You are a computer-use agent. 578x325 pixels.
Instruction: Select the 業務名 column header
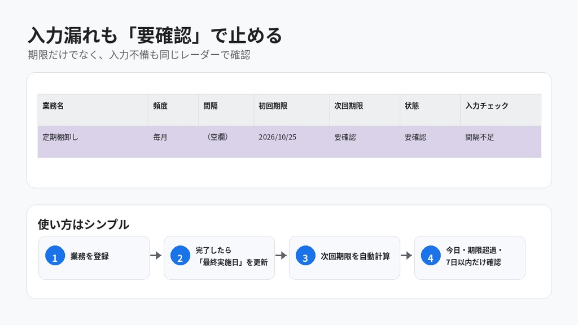tap(93, 110)
